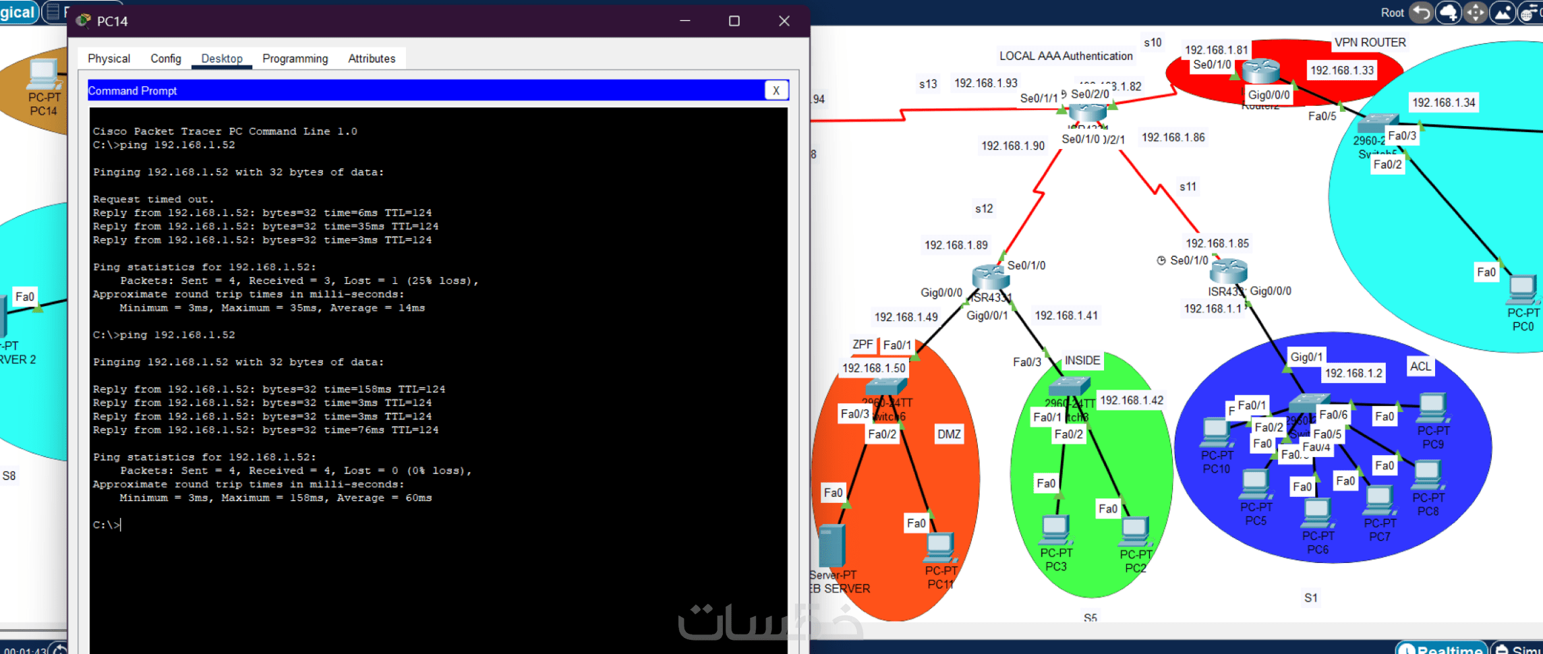The height and width of the screenshot is (654, 1543).
Task: Click the ACL zone label
Action: pos(1420,366)
